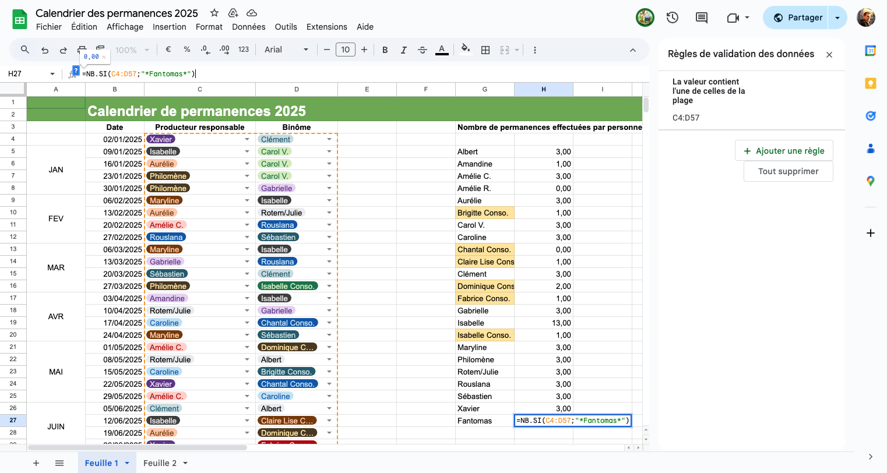The width and height of the screenshot is (887, 473).
Task: Open version history clock icon
Action: tap(673, 17)
